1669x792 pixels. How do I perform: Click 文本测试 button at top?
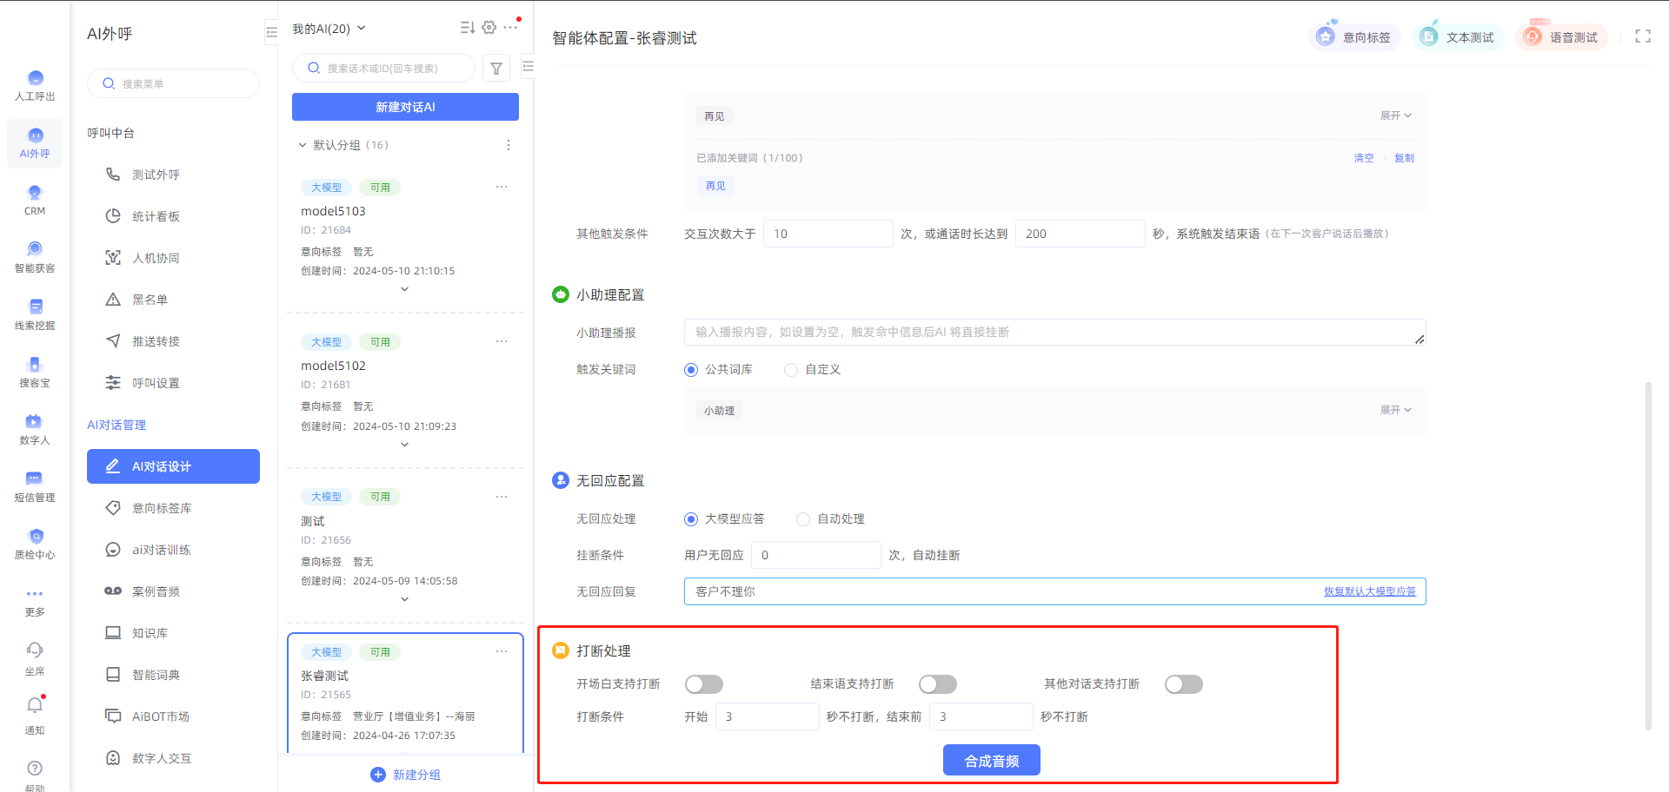1458,36
